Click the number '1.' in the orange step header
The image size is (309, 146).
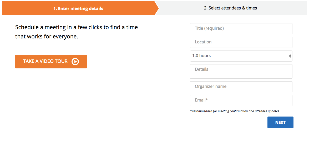[55, 9]
